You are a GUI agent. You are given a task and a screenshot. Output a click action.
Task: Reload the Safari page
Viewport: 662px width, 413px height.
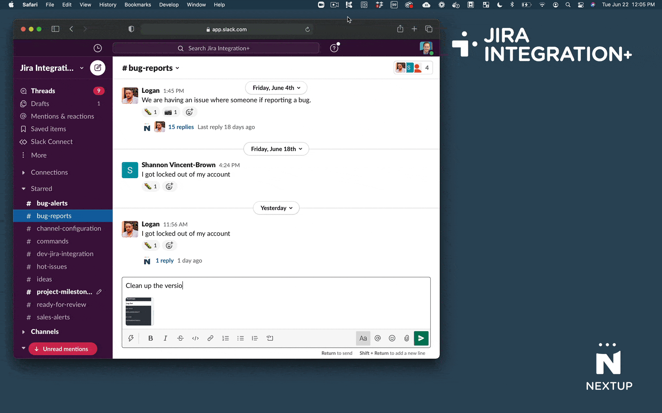pos(307,29)
